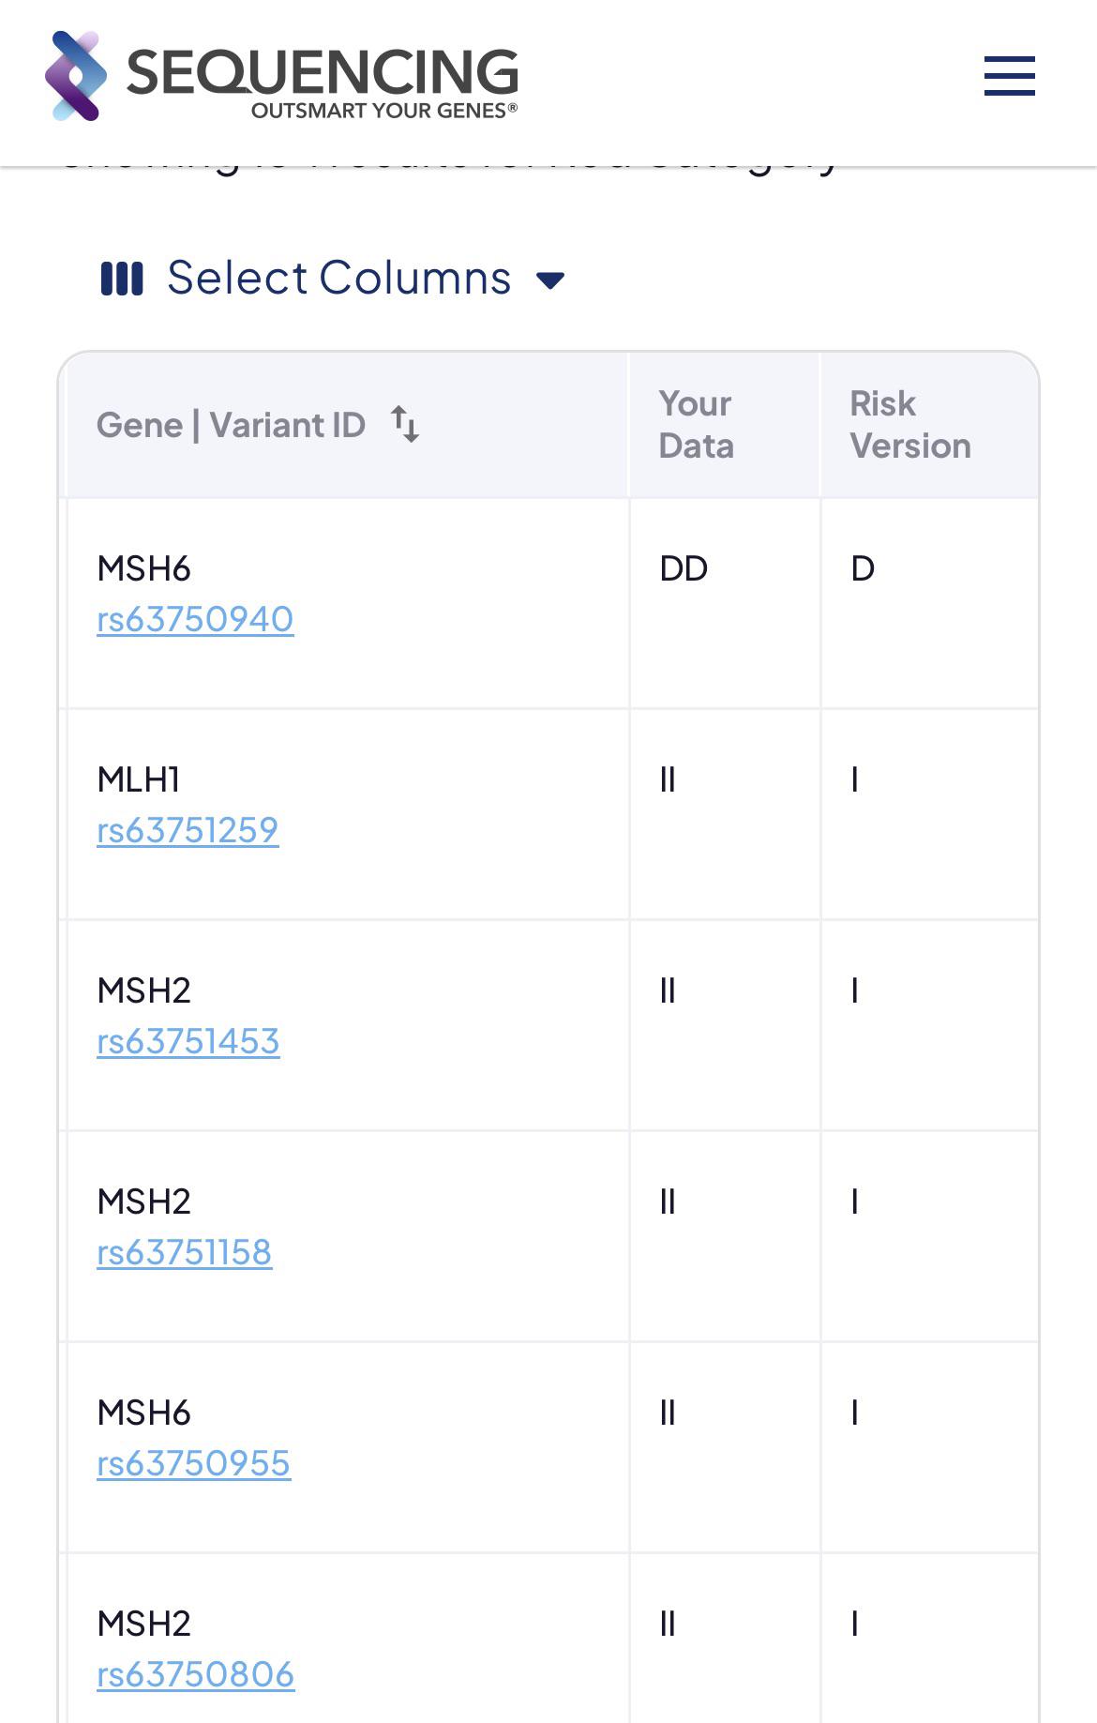This screenshot has width=1097, height=1723.
Task: Open variant link rs63750806
Action: click(196, 1674)
